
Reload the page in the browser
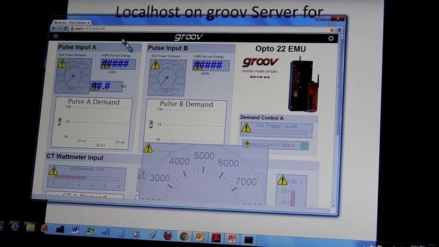point(66,28)
